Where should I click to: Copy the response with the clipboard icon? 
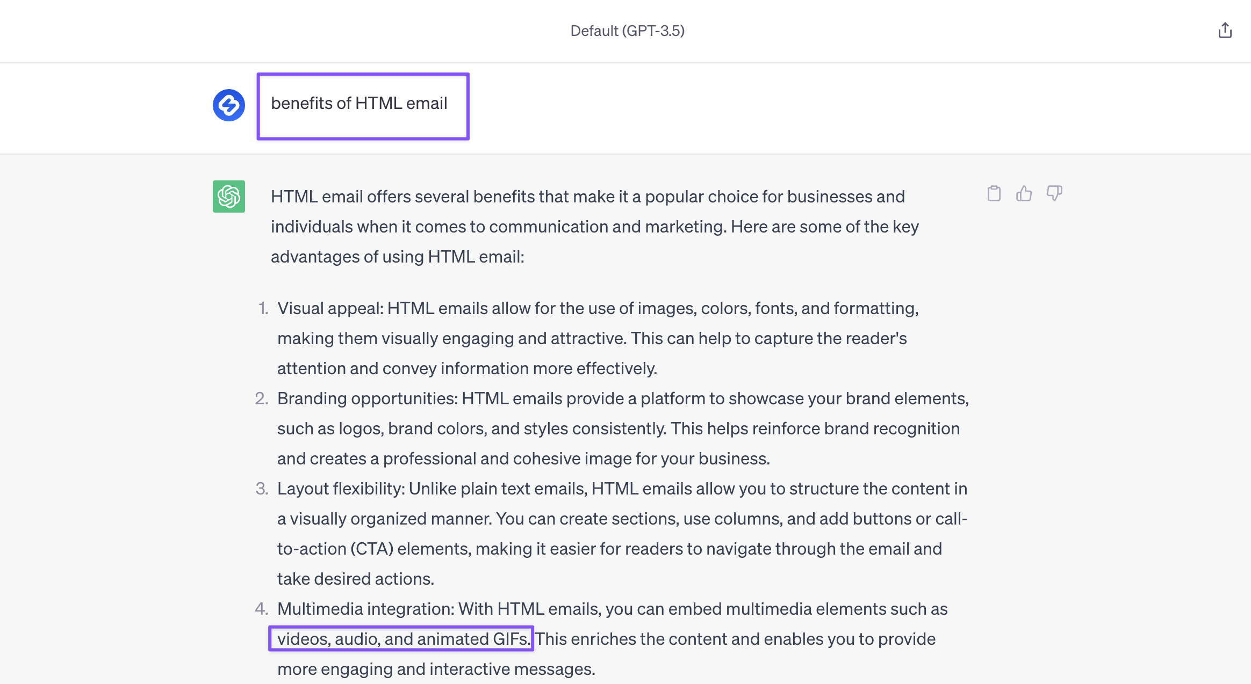click(994, 193)
